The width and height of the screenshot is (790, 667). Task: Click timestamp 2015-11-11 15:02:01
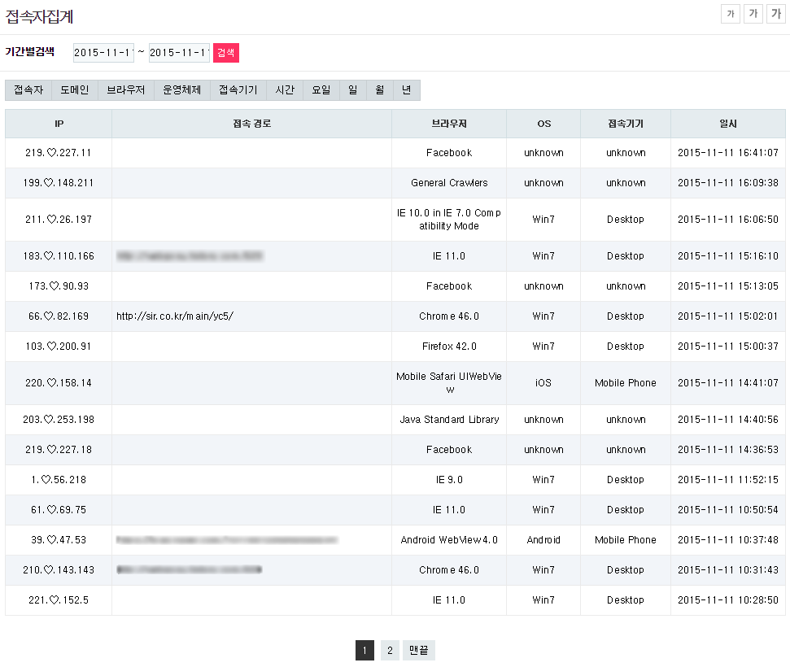tap(728, 316)
